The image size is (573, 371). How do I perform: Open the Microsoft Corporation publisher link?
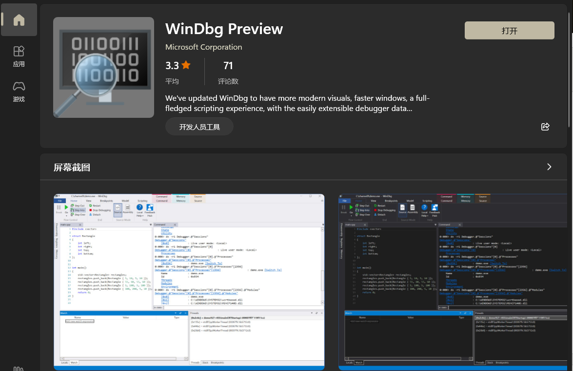tap(203, 47)
